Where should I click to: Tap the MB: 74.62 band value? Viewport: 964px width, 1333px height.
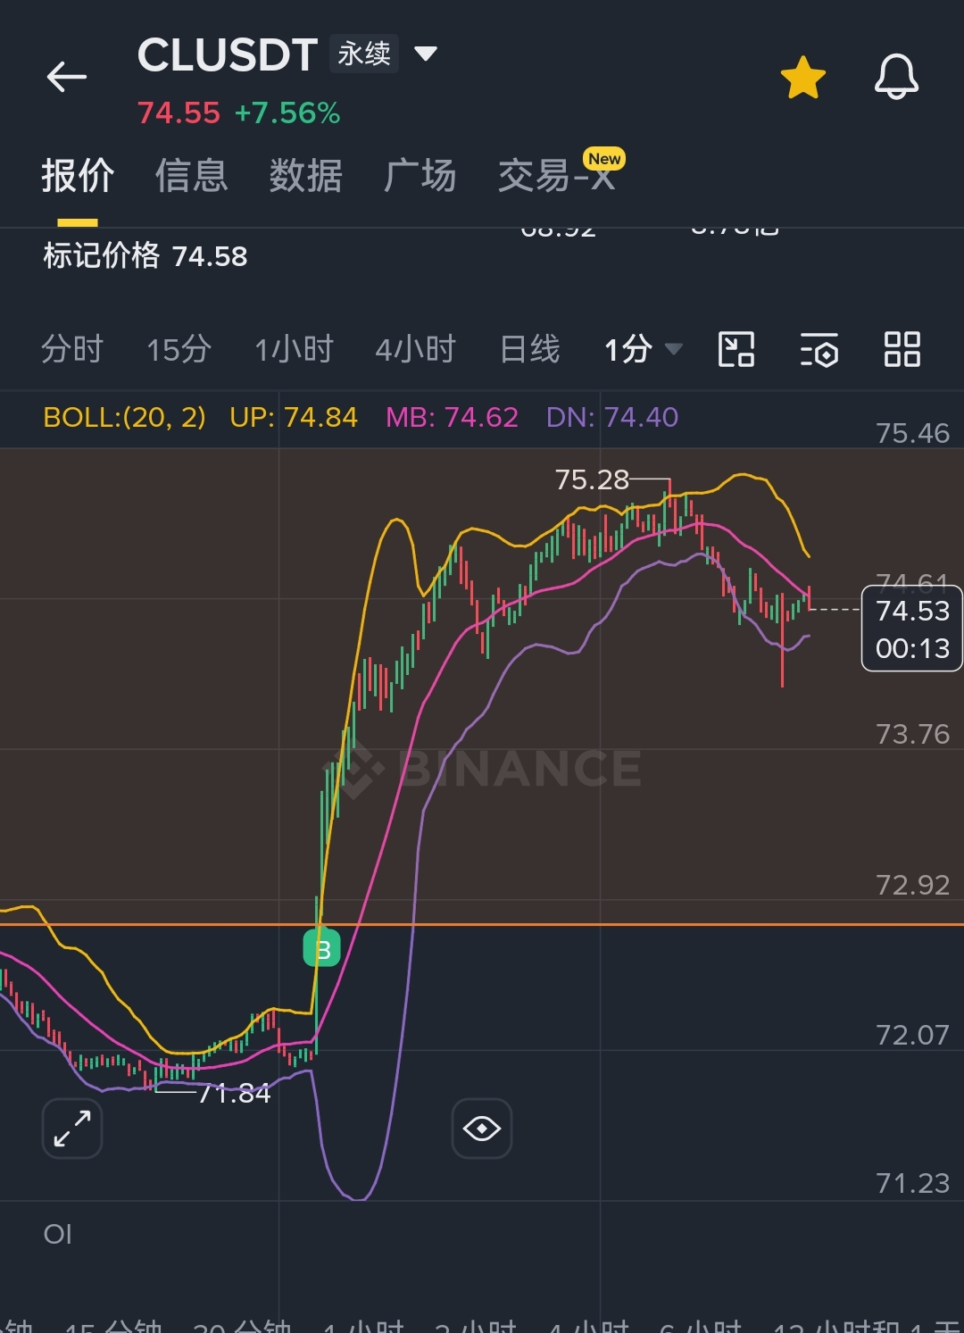[x=452, y=417]
